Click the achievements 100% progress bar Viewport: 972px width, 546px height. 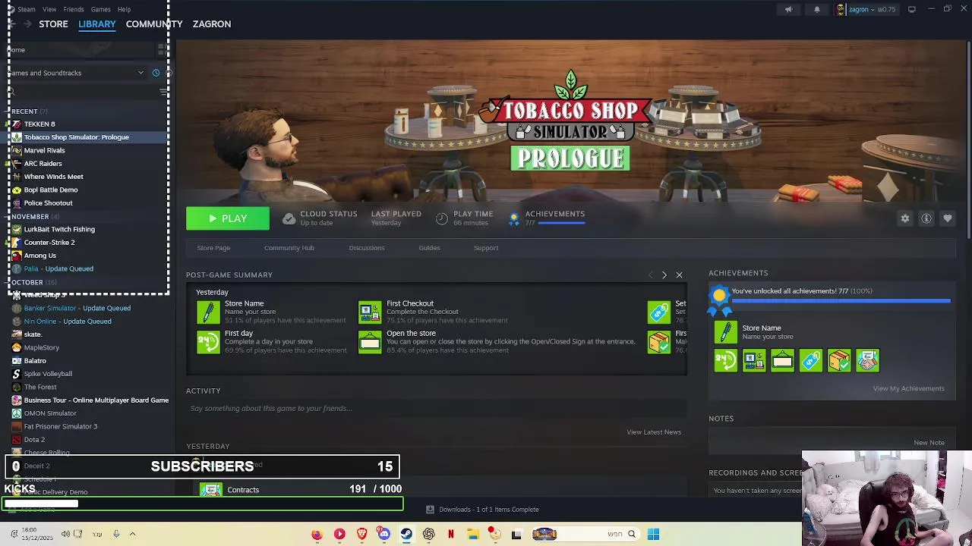841,301
